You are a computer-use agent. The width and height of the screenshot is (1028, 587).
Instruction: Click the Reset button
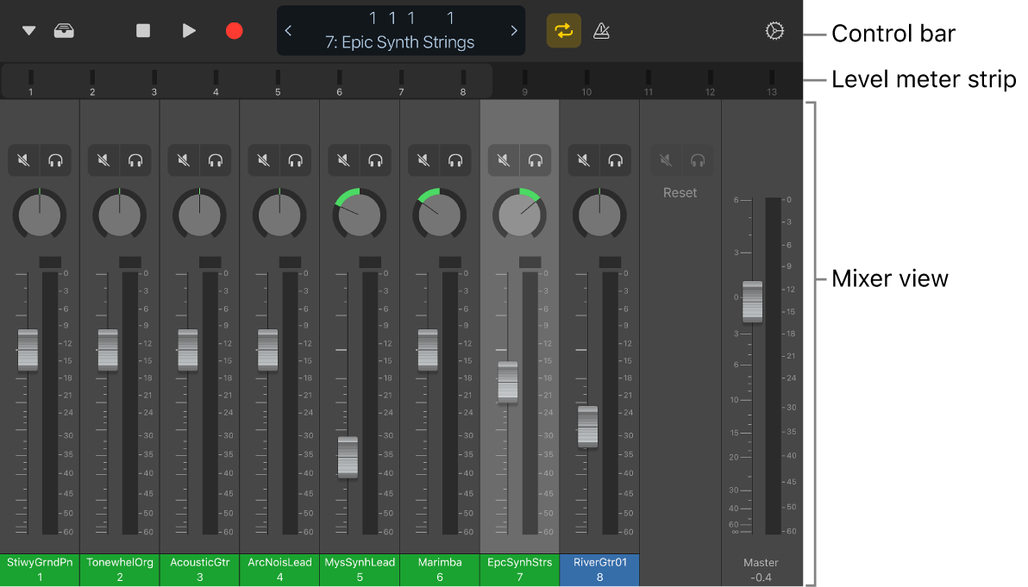coord(680,192)
